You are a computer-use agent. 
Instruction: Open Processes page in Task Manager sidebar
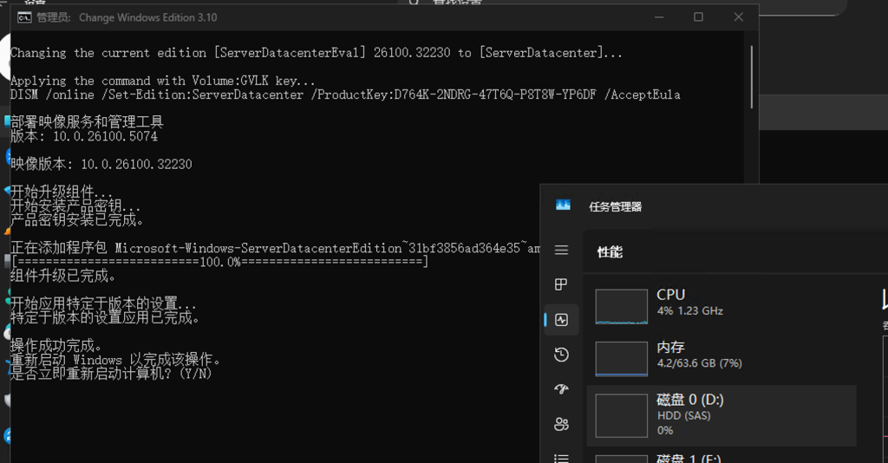tap(561, 284)
